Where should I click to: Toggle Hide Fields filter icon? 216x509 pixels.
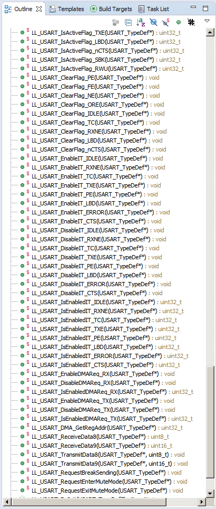[154, 22]
